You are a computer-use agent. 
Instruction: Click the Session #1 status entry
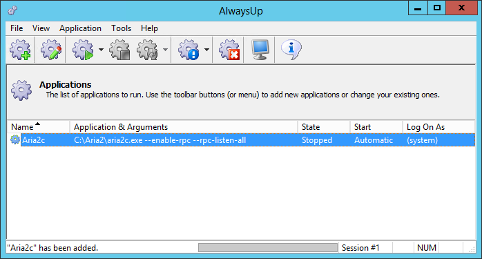click(x=360, y=248)
